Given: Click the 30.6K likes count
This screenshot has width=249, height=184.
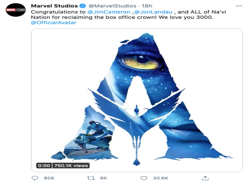Looking at the screenshot, I should coord(161,178).
